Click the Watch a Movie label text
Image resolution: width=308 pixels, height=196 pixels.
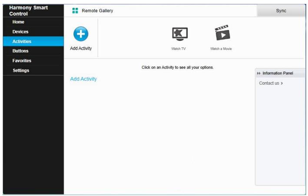(x=221, y=49)
